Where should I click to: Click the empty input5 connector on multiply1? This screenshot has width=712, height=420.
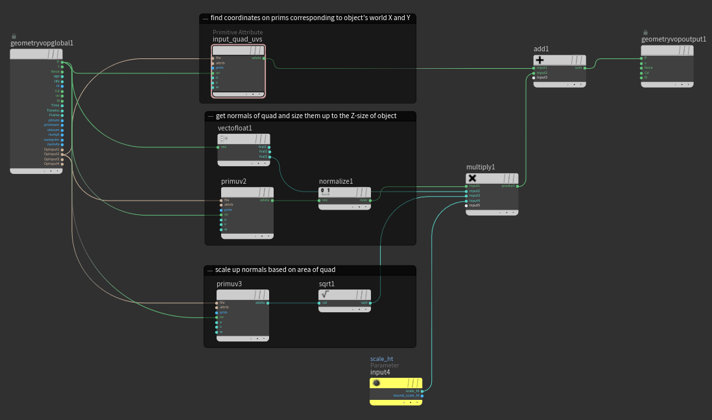pos(466,206)
